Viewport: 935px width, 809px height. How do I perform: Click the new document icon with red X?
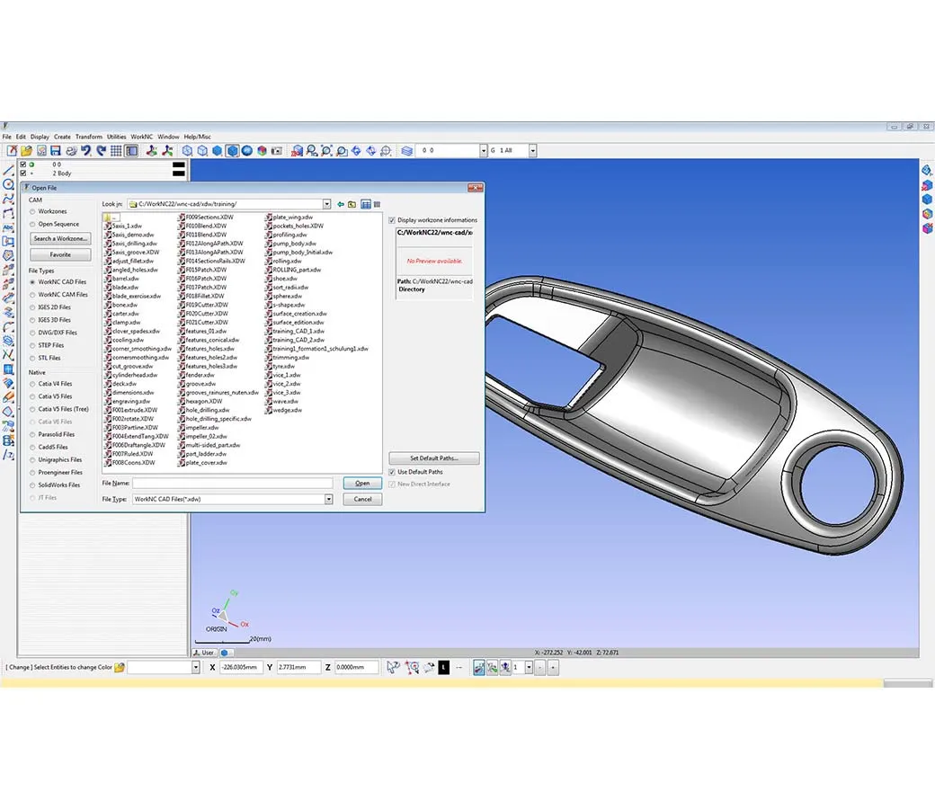12,151
